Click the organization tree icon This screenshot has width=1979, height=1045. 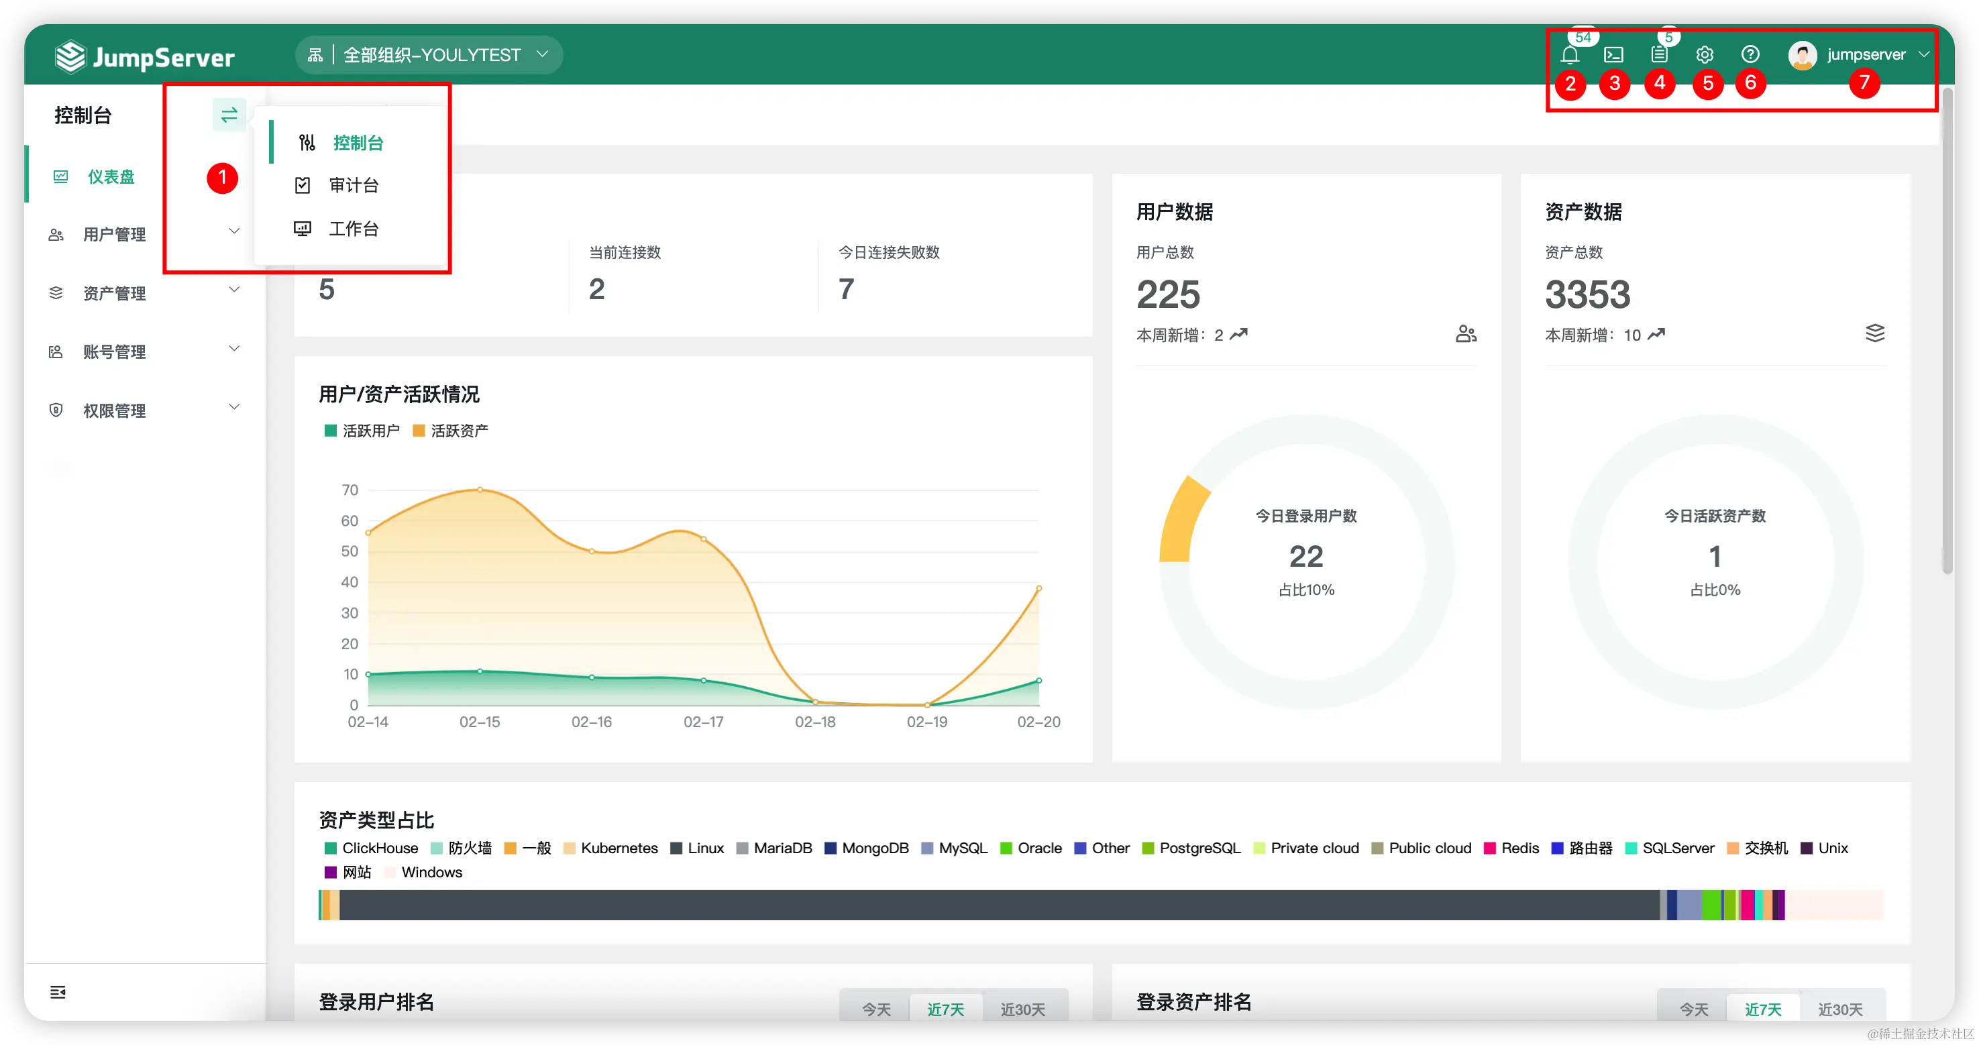coord(315,55)
